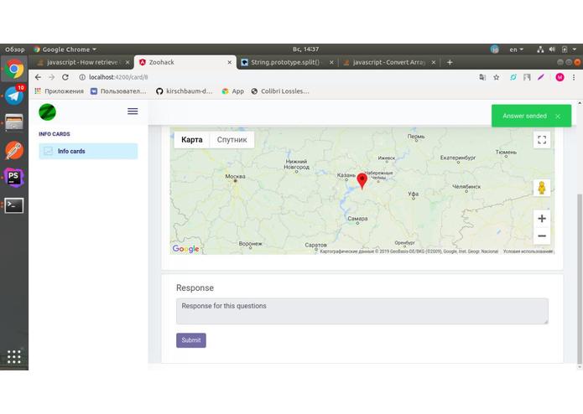The height and width of the screenshot is (414, 583).
Task: Zoom out on the map
Action: (542, 235)
